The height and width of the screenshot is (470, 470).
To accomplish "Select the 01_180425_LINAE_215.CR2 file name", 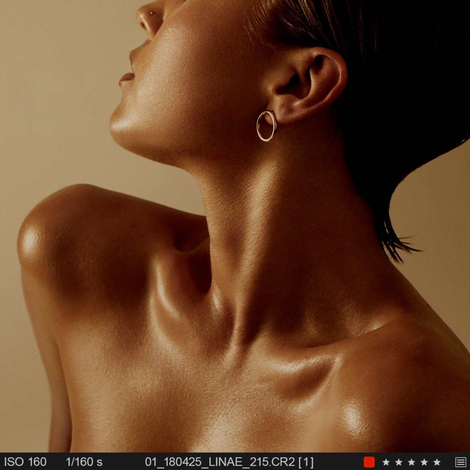I will 220,462.
